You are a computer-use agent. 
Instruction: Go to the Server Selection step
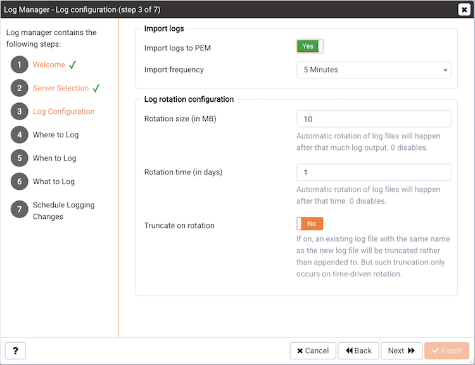(x=61, y=88)
